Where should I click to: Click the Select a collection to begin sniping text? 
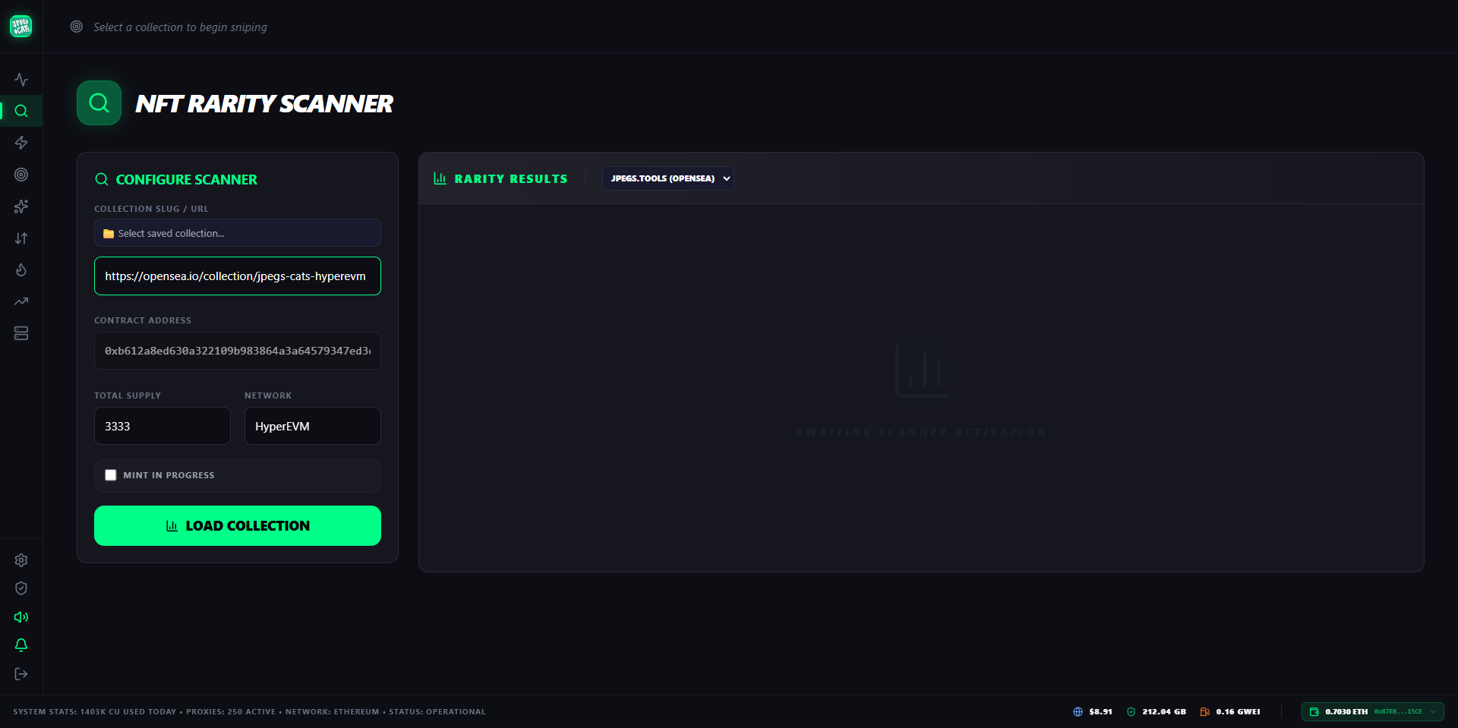(x=180, y=27)
